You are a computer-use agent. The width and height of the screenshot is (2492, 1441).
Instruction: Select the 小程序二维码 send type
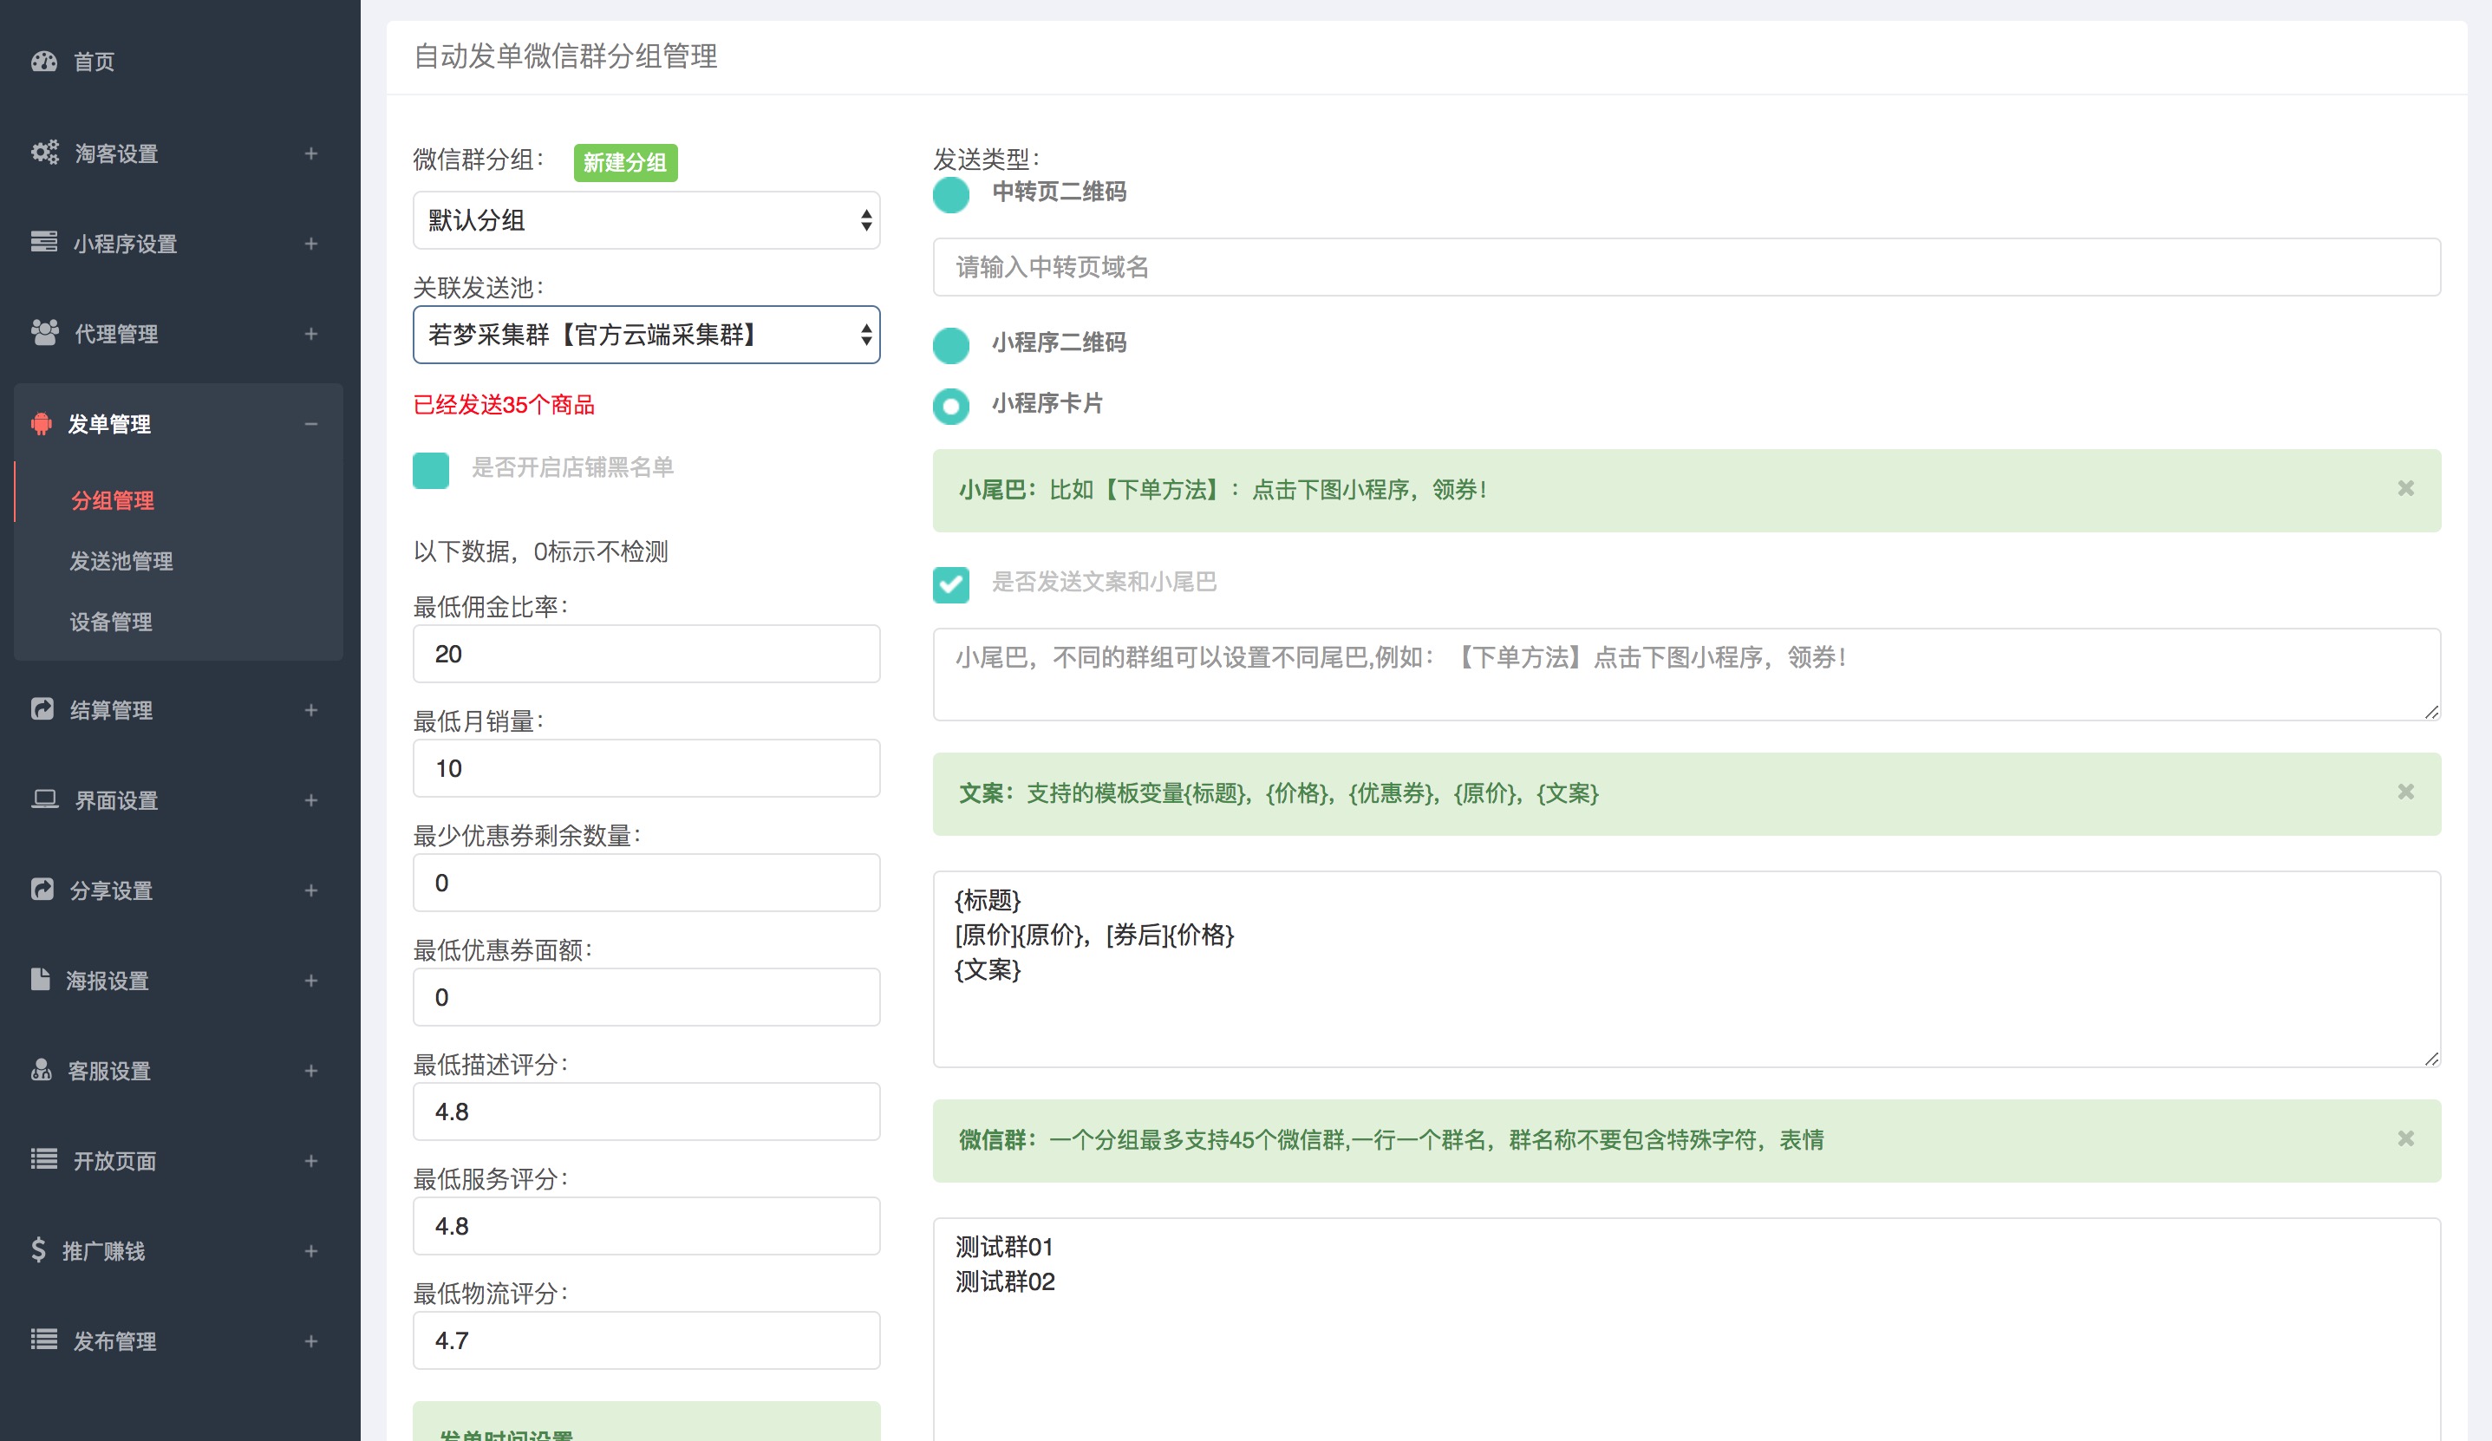[951, 345]
